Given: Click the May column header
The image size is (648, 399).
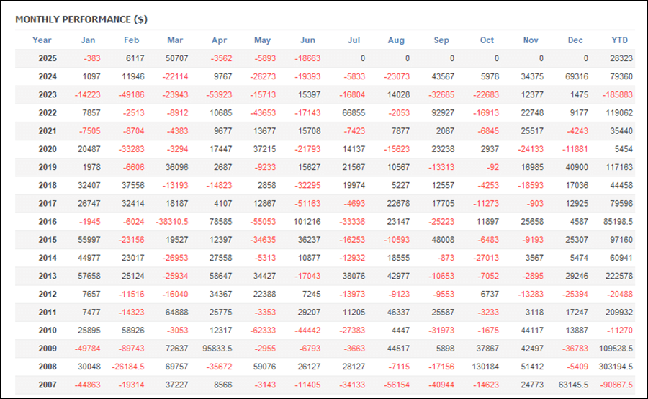Looking at the screenshot, I should [262, 40].
